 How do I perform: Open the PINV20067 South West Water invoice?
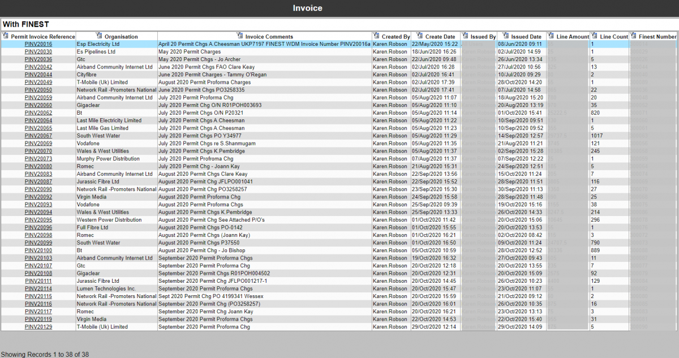[38, 136]
